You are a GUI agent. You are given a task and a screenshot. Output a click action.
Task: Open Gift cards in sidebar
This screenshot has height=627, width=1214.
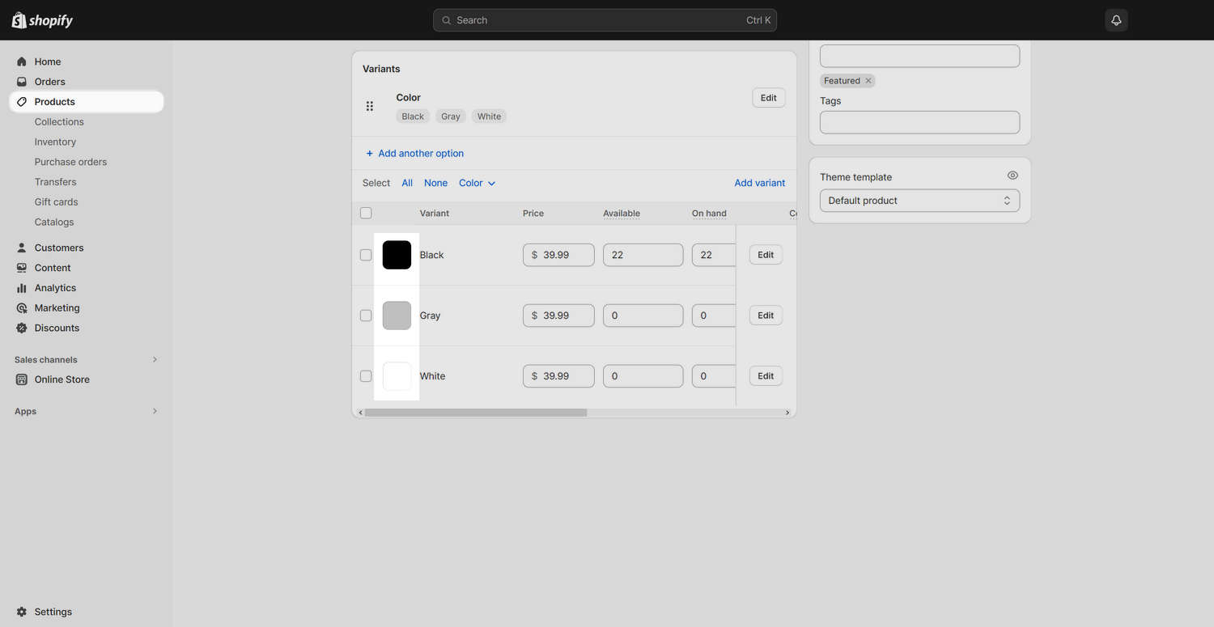(57, 202)
